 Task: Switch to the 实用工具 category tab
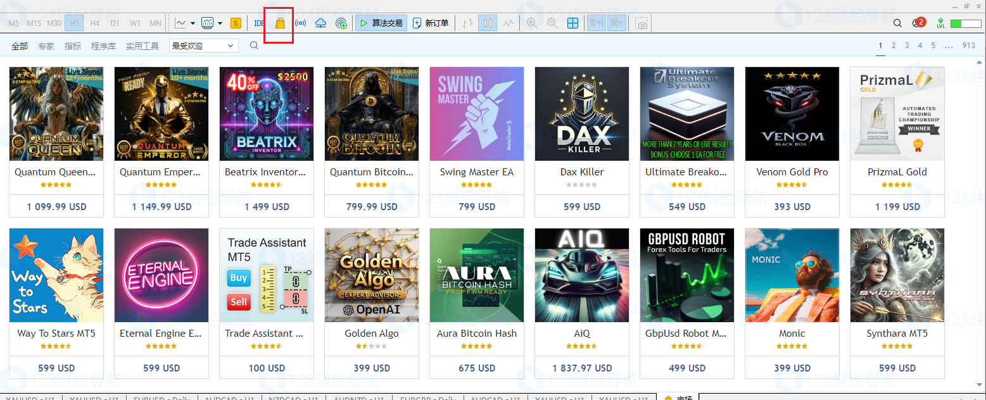click(x=142, y=46)
